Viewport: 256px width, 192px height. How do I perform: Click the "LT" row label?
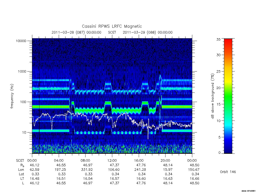pyautogui.click(x=22, y=178)
